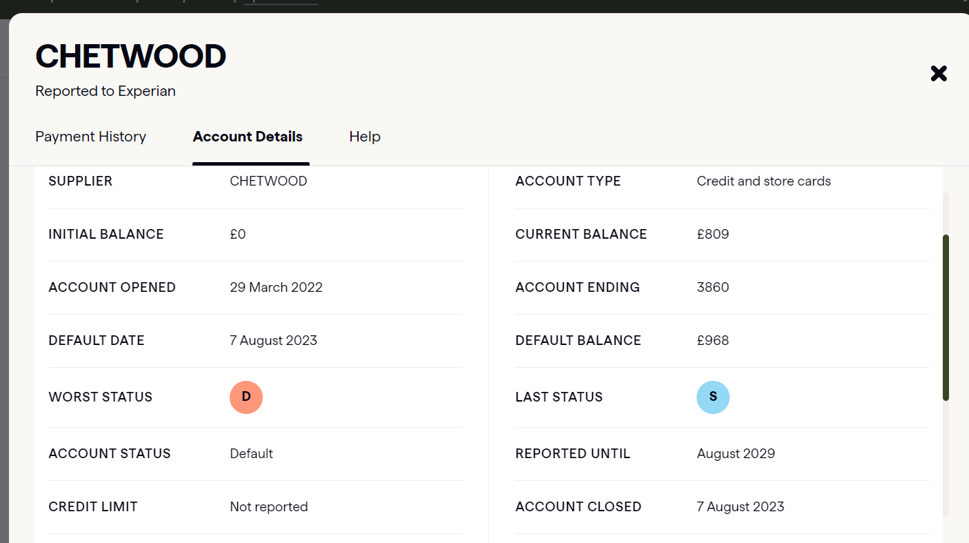Click the default date 7 August 2023

click(x=273, y=341)
